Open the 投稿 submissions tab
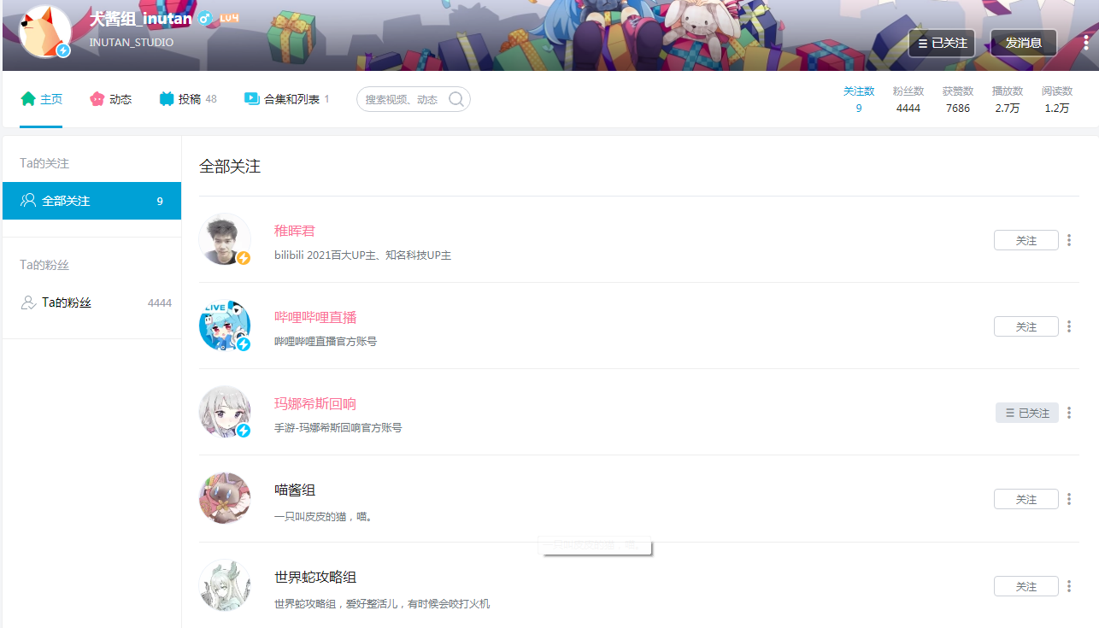 click(188, 99)
